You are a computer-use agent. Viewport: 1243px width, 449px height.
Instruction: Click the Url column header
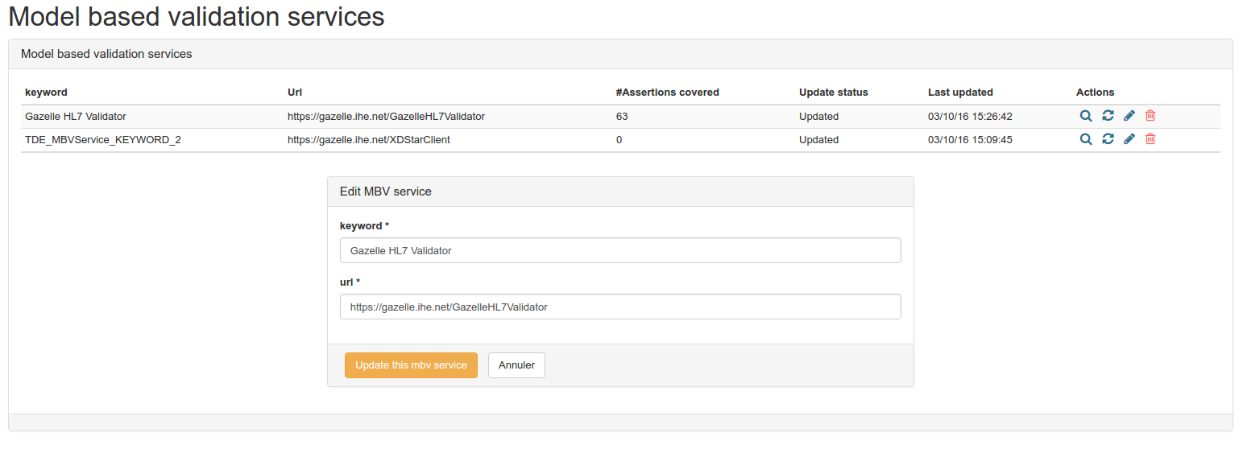coord(295,93)
